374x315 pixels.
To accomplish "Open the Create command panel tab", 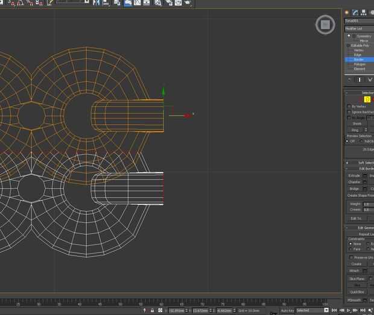I will point(347,12).
